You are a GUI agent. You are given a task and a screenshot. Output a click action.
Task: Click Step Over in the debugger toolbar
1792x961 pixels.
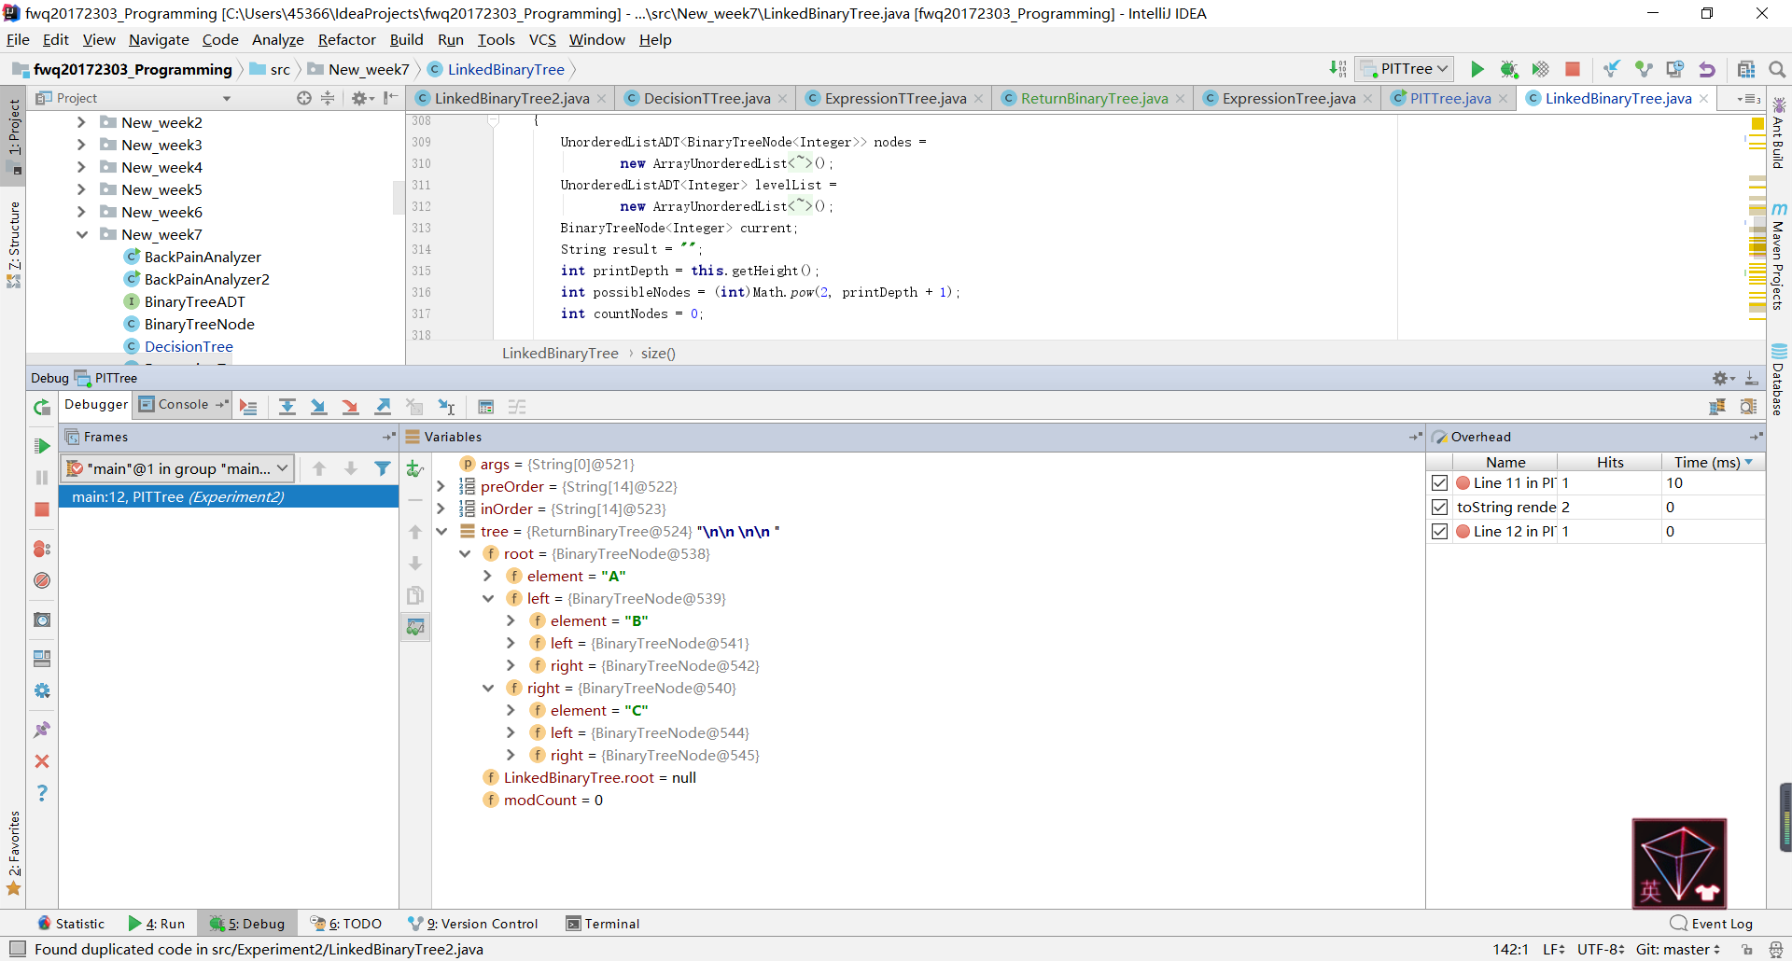tap(287, 407)
